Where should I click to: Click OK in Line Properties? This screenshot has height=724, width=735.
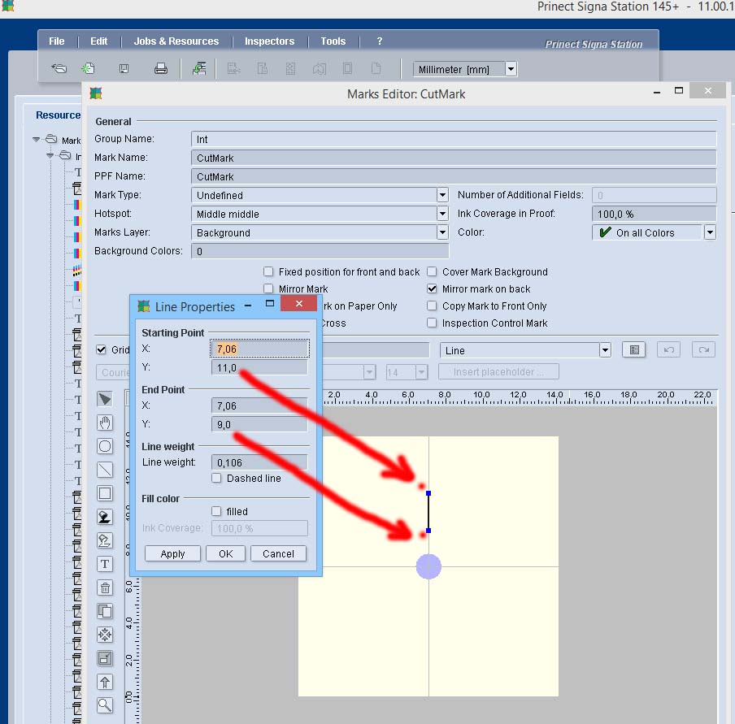click(x=225, y=553)
